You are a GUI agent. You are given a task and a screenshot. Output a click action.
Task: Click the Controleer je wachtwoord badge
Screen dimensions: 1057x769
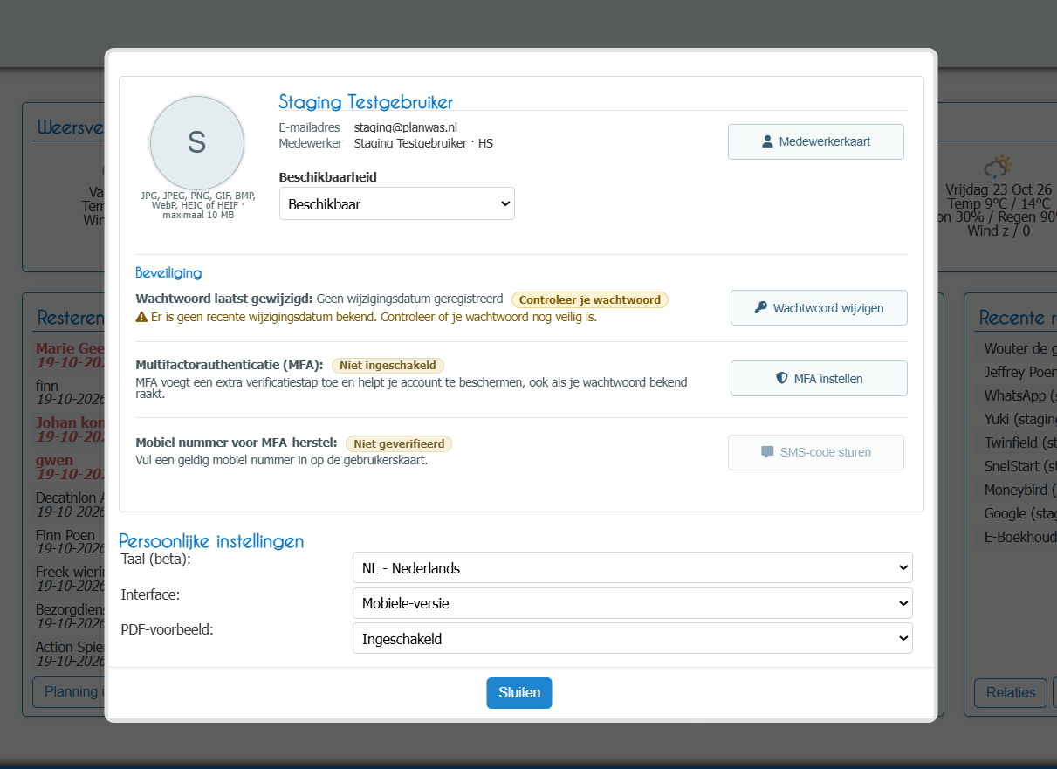point(590,299)
